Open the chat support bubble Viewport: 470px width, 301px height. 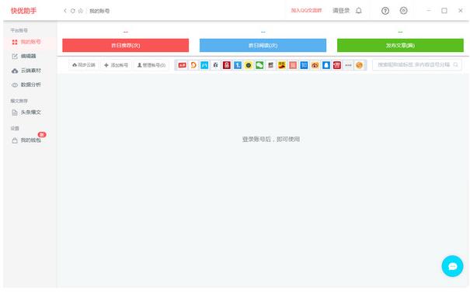click(x=452, y=266)
